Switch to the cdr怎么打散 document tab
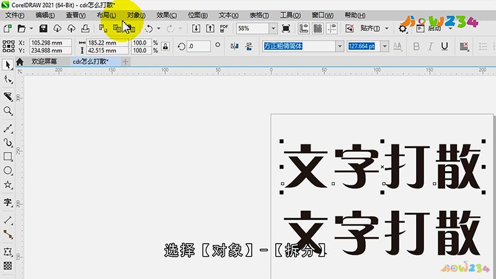This screenshot has width=496, height=279. [91, 61]
